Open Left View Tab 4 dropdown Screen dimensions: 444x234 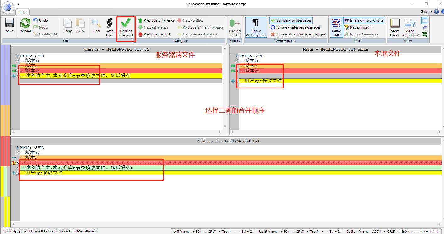tap(228, 231)
